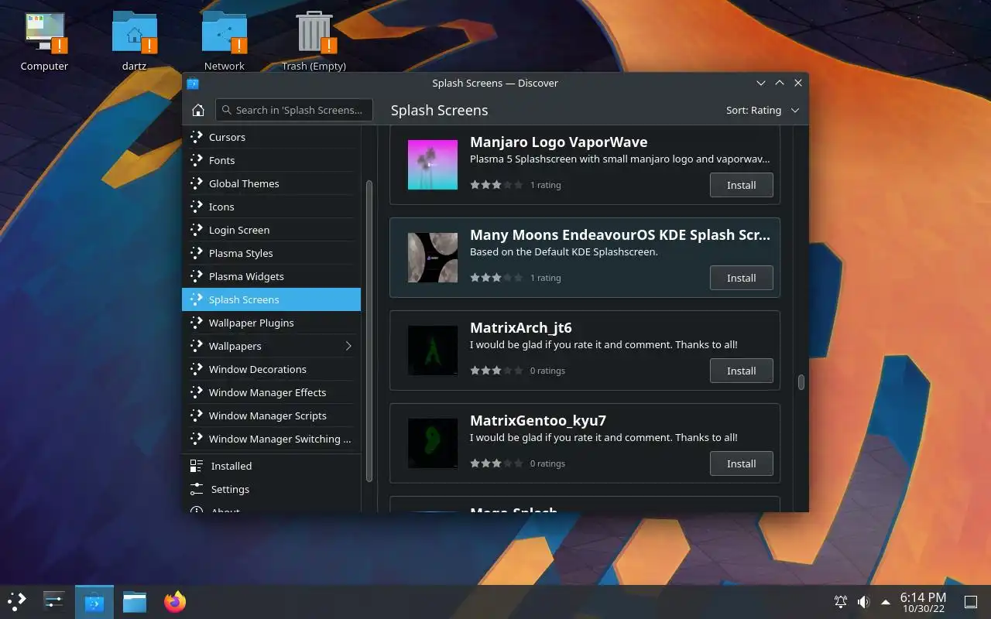Image resolution: width=991 pixels, height=619 pixels.
Task: Open the Icons category
Action: click(x=271, y=207)
